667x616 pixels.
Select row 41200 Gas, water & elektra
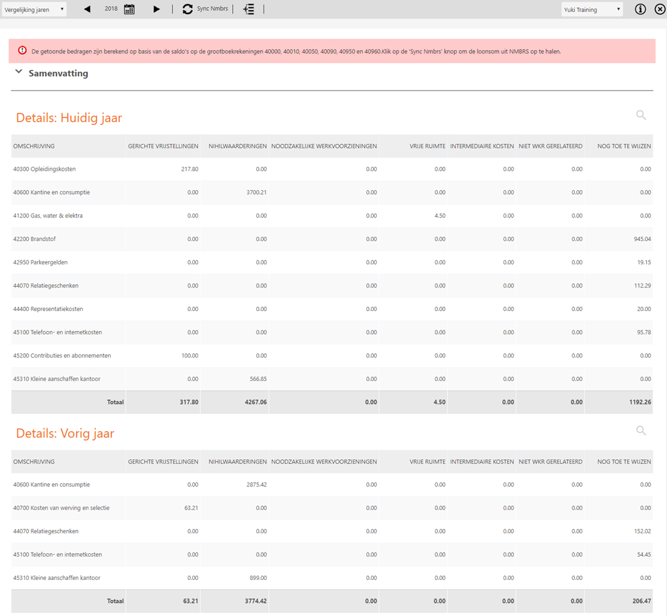(331, 216)
